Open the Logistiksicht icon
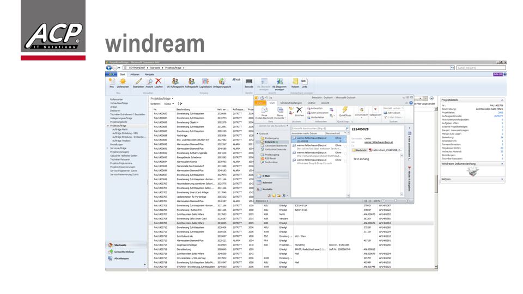The image size is (523, 294). point(205,81)
